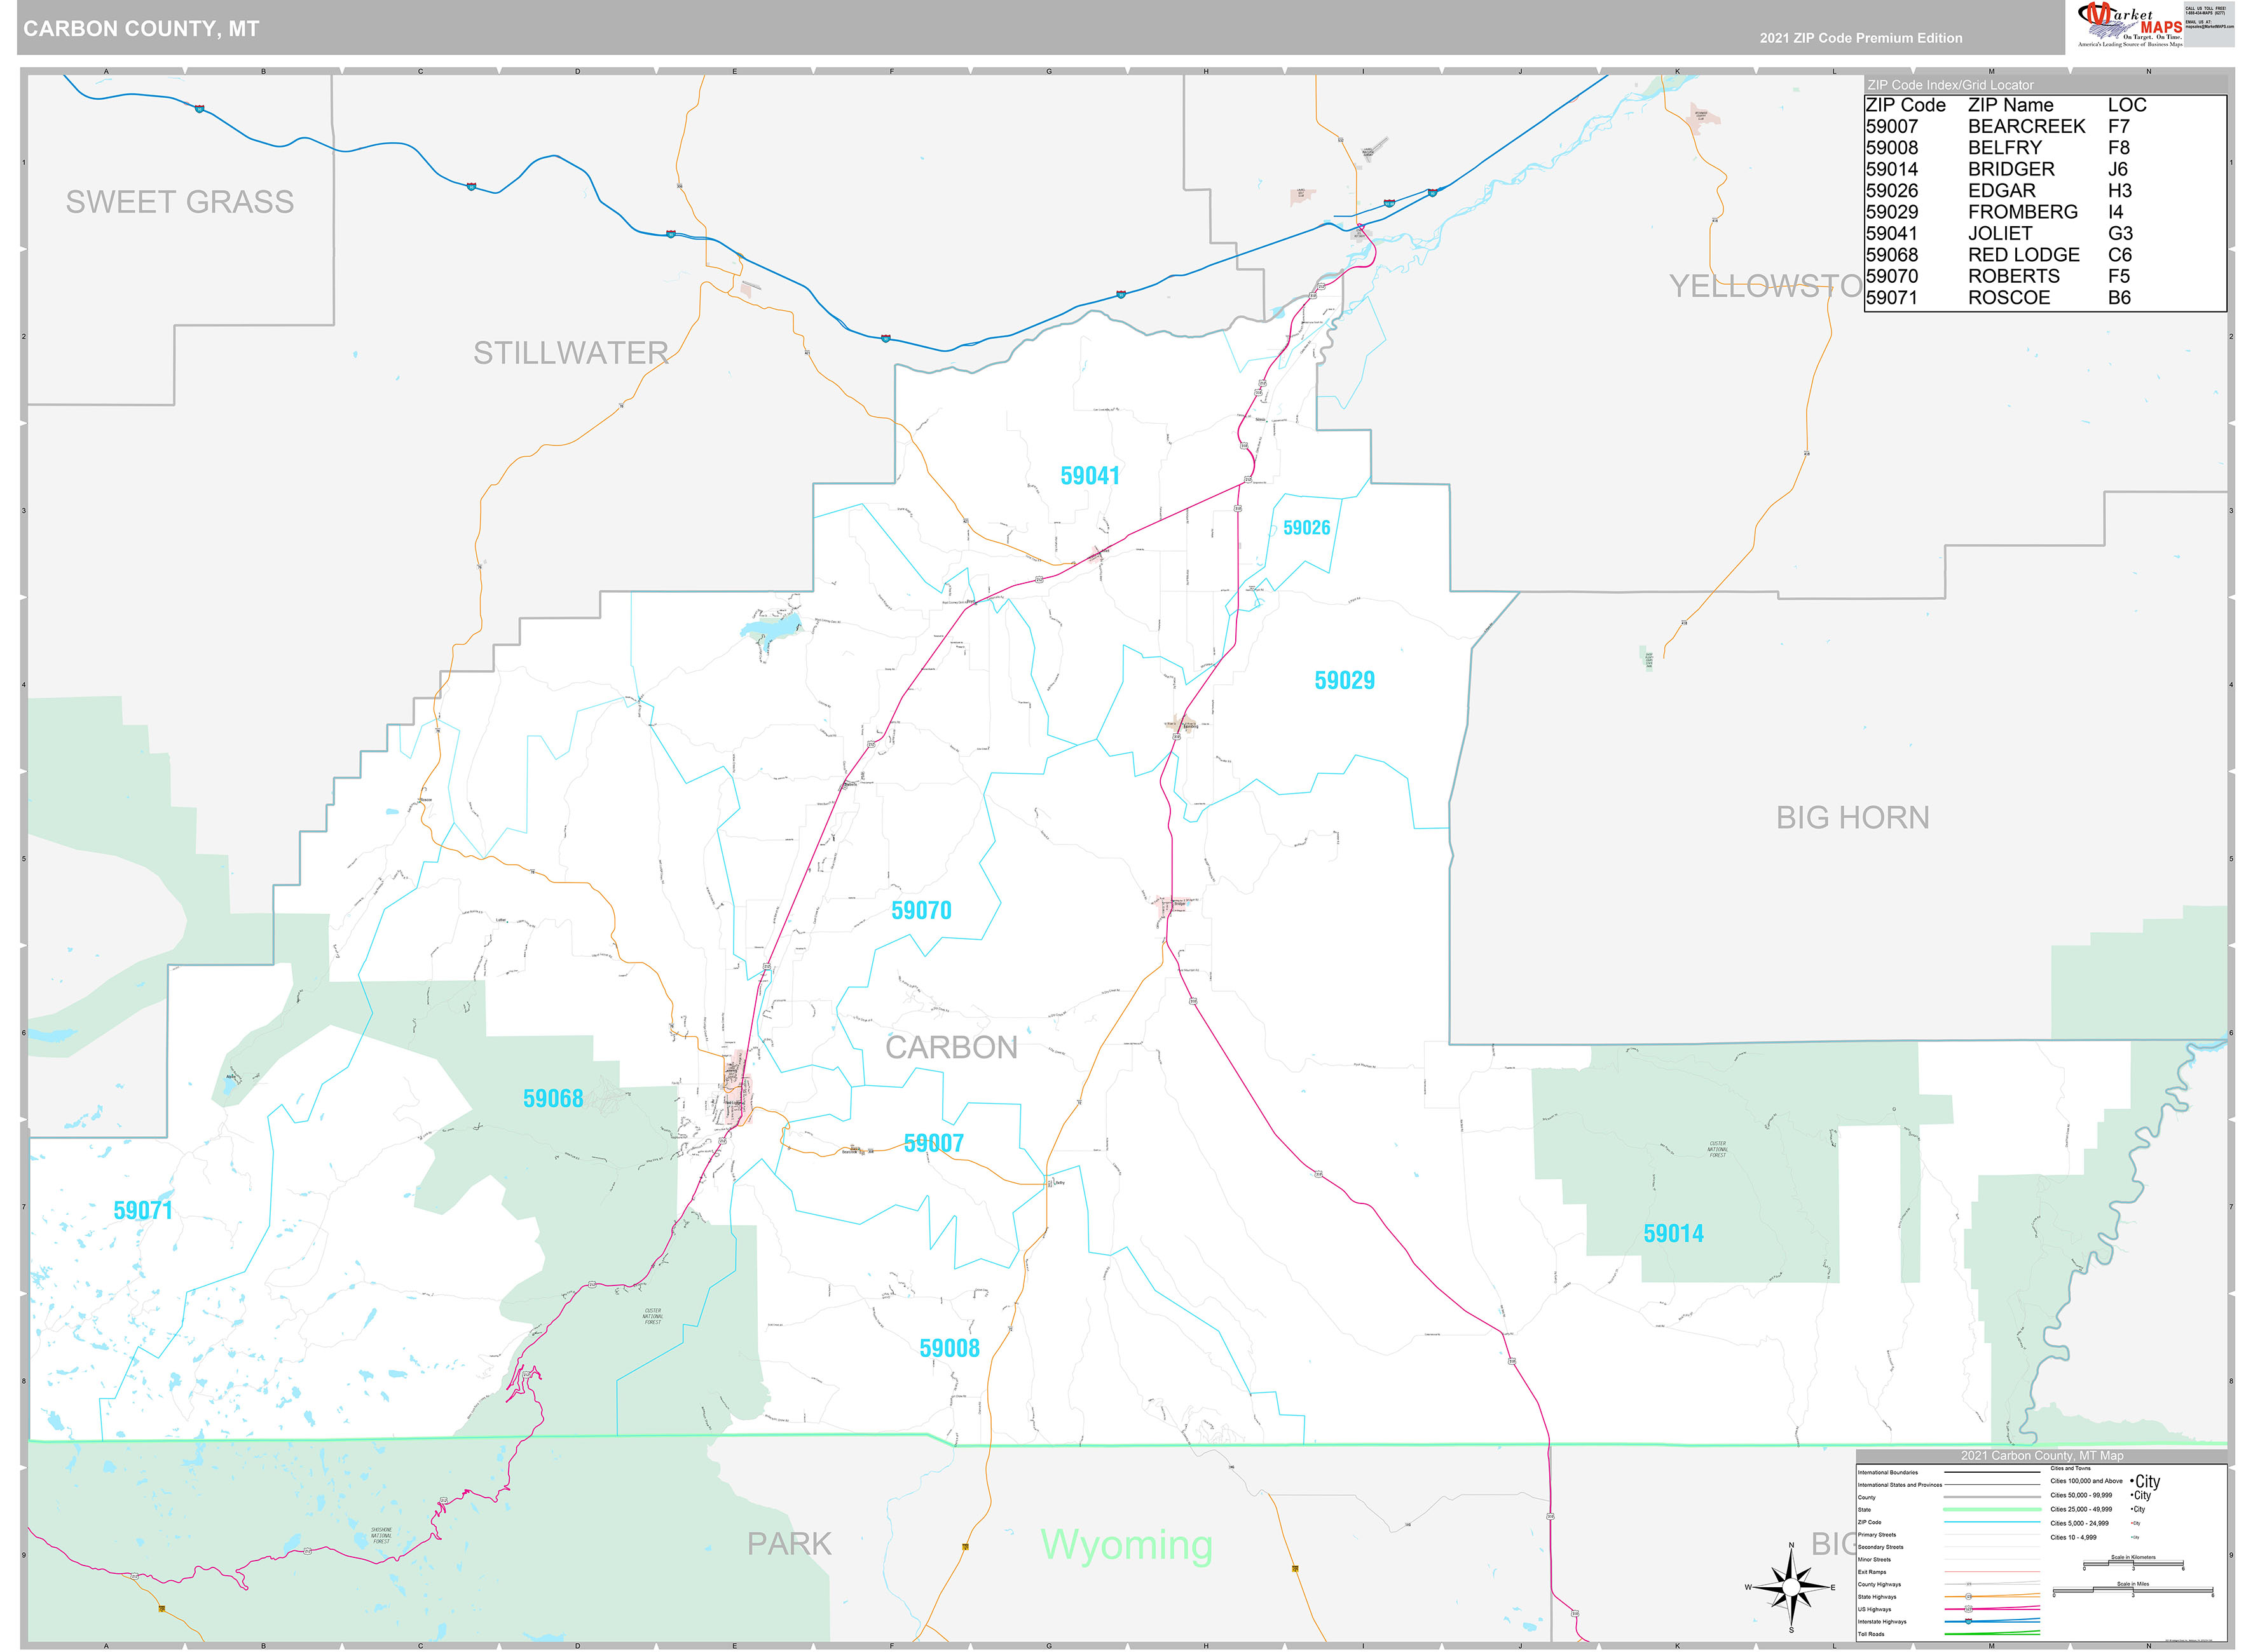The width and height of the screenshot is (2246, 1652).
Task: Select the 59070 ZIP label on the map
Action: 921,911
